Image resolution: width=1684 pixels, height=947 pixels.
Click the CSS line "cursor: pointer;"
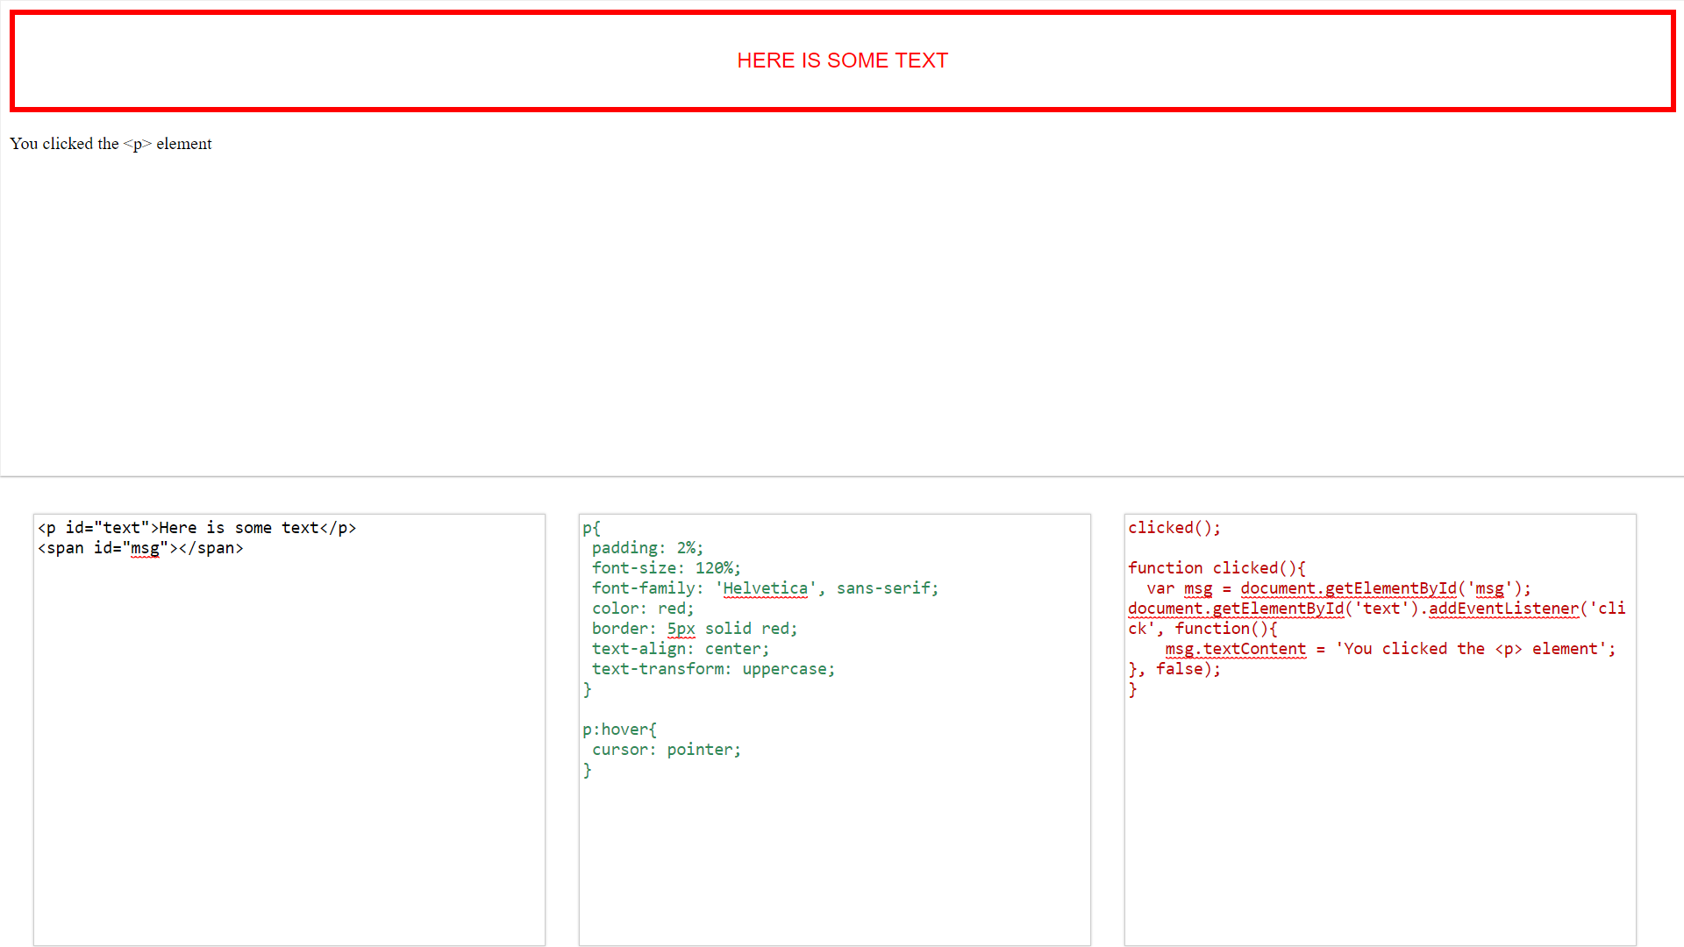667,750
